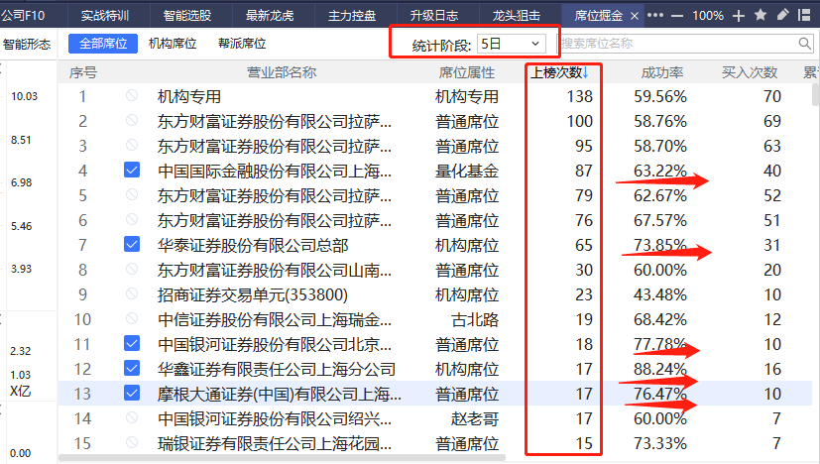
Task: Toggle the circle icon in row 3
Action: point(132,145)
